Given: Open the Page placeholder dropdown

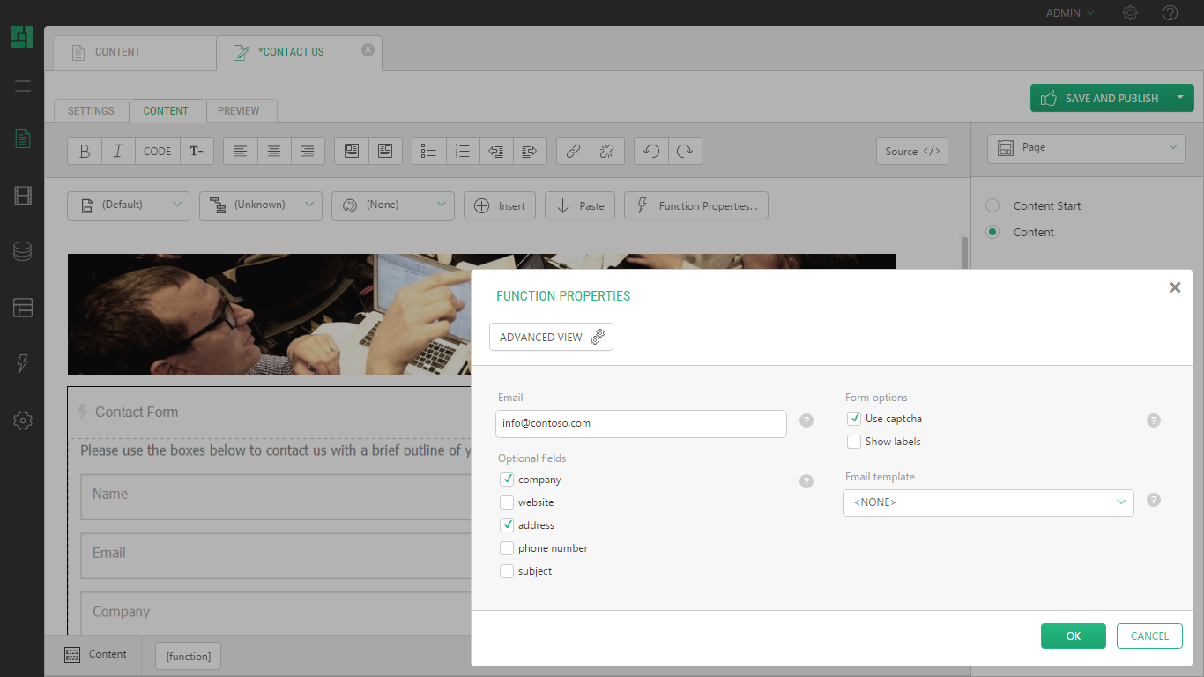Looking at the screenshot, I should [1086, 148].
